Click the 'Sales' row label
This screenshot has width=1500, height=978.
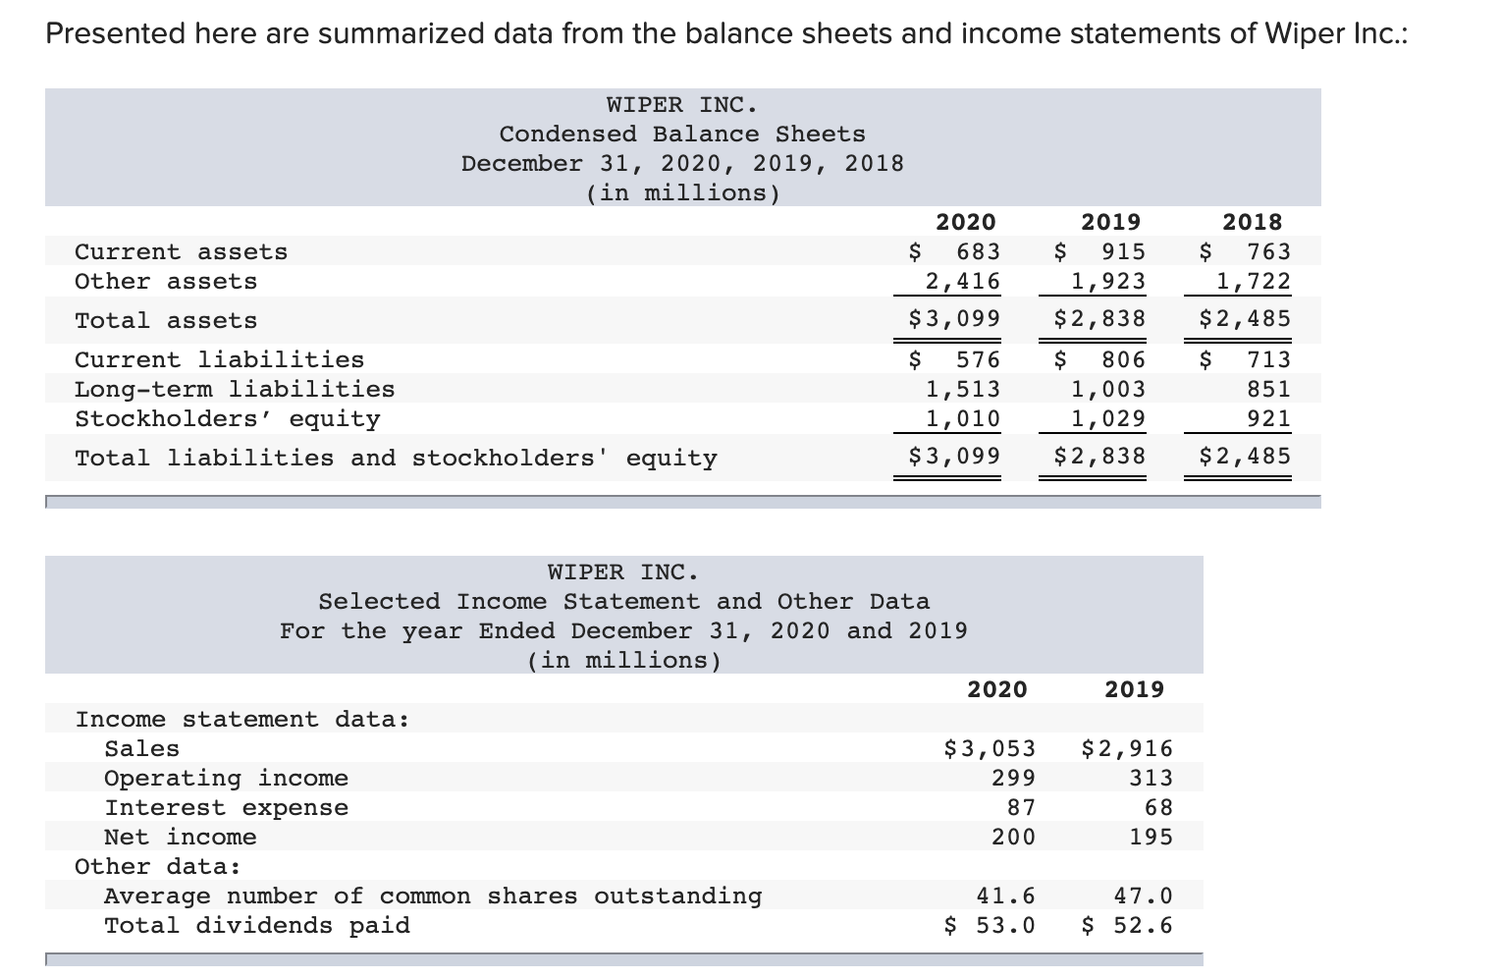click(142, 749)
